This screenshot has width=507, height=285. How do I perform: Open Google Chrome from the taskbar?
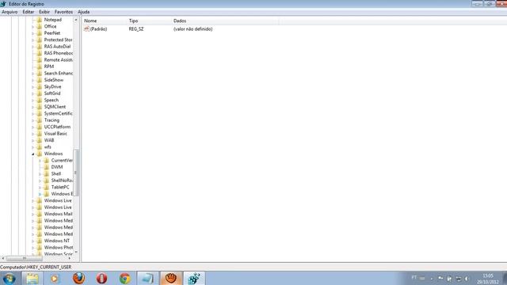125,279
